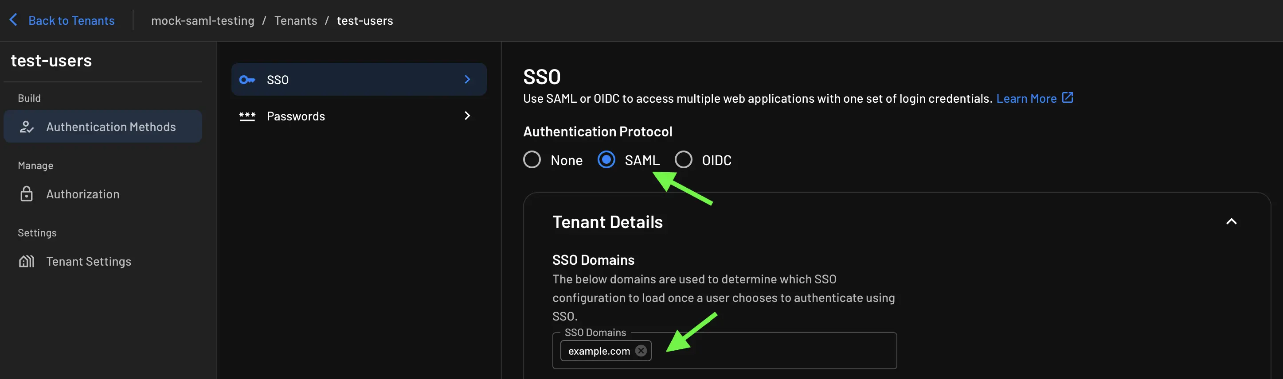Click the asterisks icon beside Passwords
1283x379 pixels.
coord(247,116)
